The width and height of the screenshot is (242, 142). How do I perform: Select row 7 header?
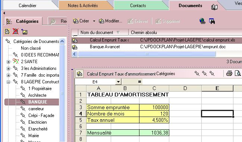point(81,133)
